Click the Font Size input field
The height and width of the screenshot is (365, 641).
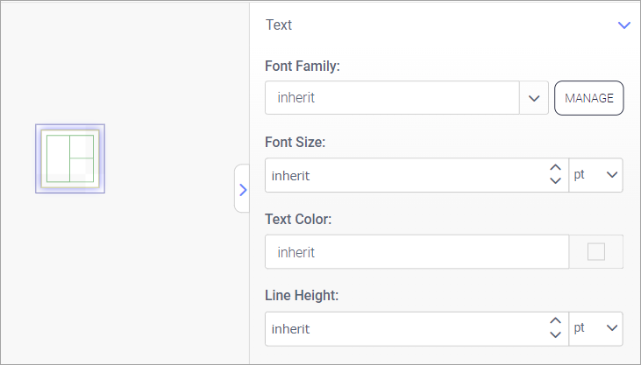tap(403, 175)
